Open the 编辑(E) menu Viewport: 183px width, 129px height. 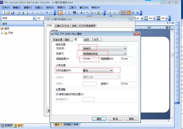[x=17, y=8]
